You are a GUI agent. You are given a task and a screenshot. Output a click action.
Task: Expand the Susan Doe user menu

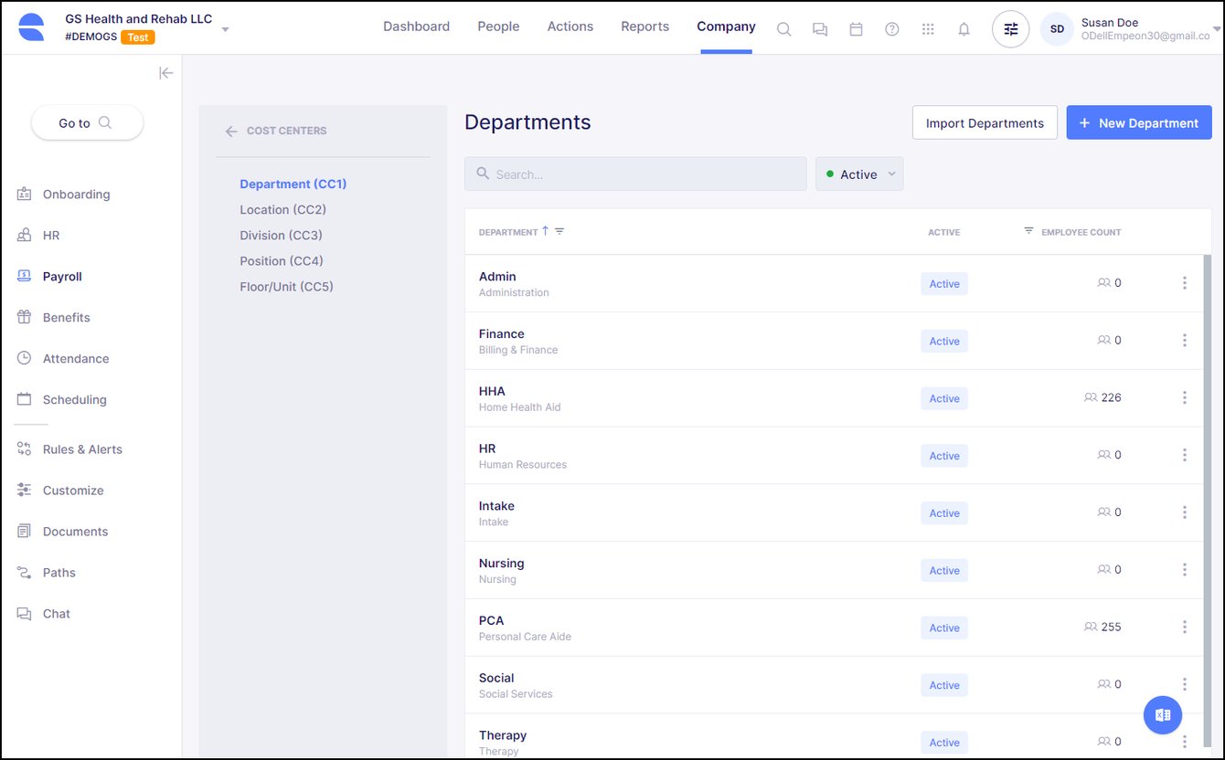1216,29
